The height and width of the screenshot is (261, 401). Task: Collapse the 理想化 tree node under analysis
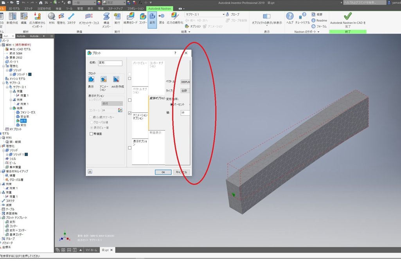[x=4, y=66]
